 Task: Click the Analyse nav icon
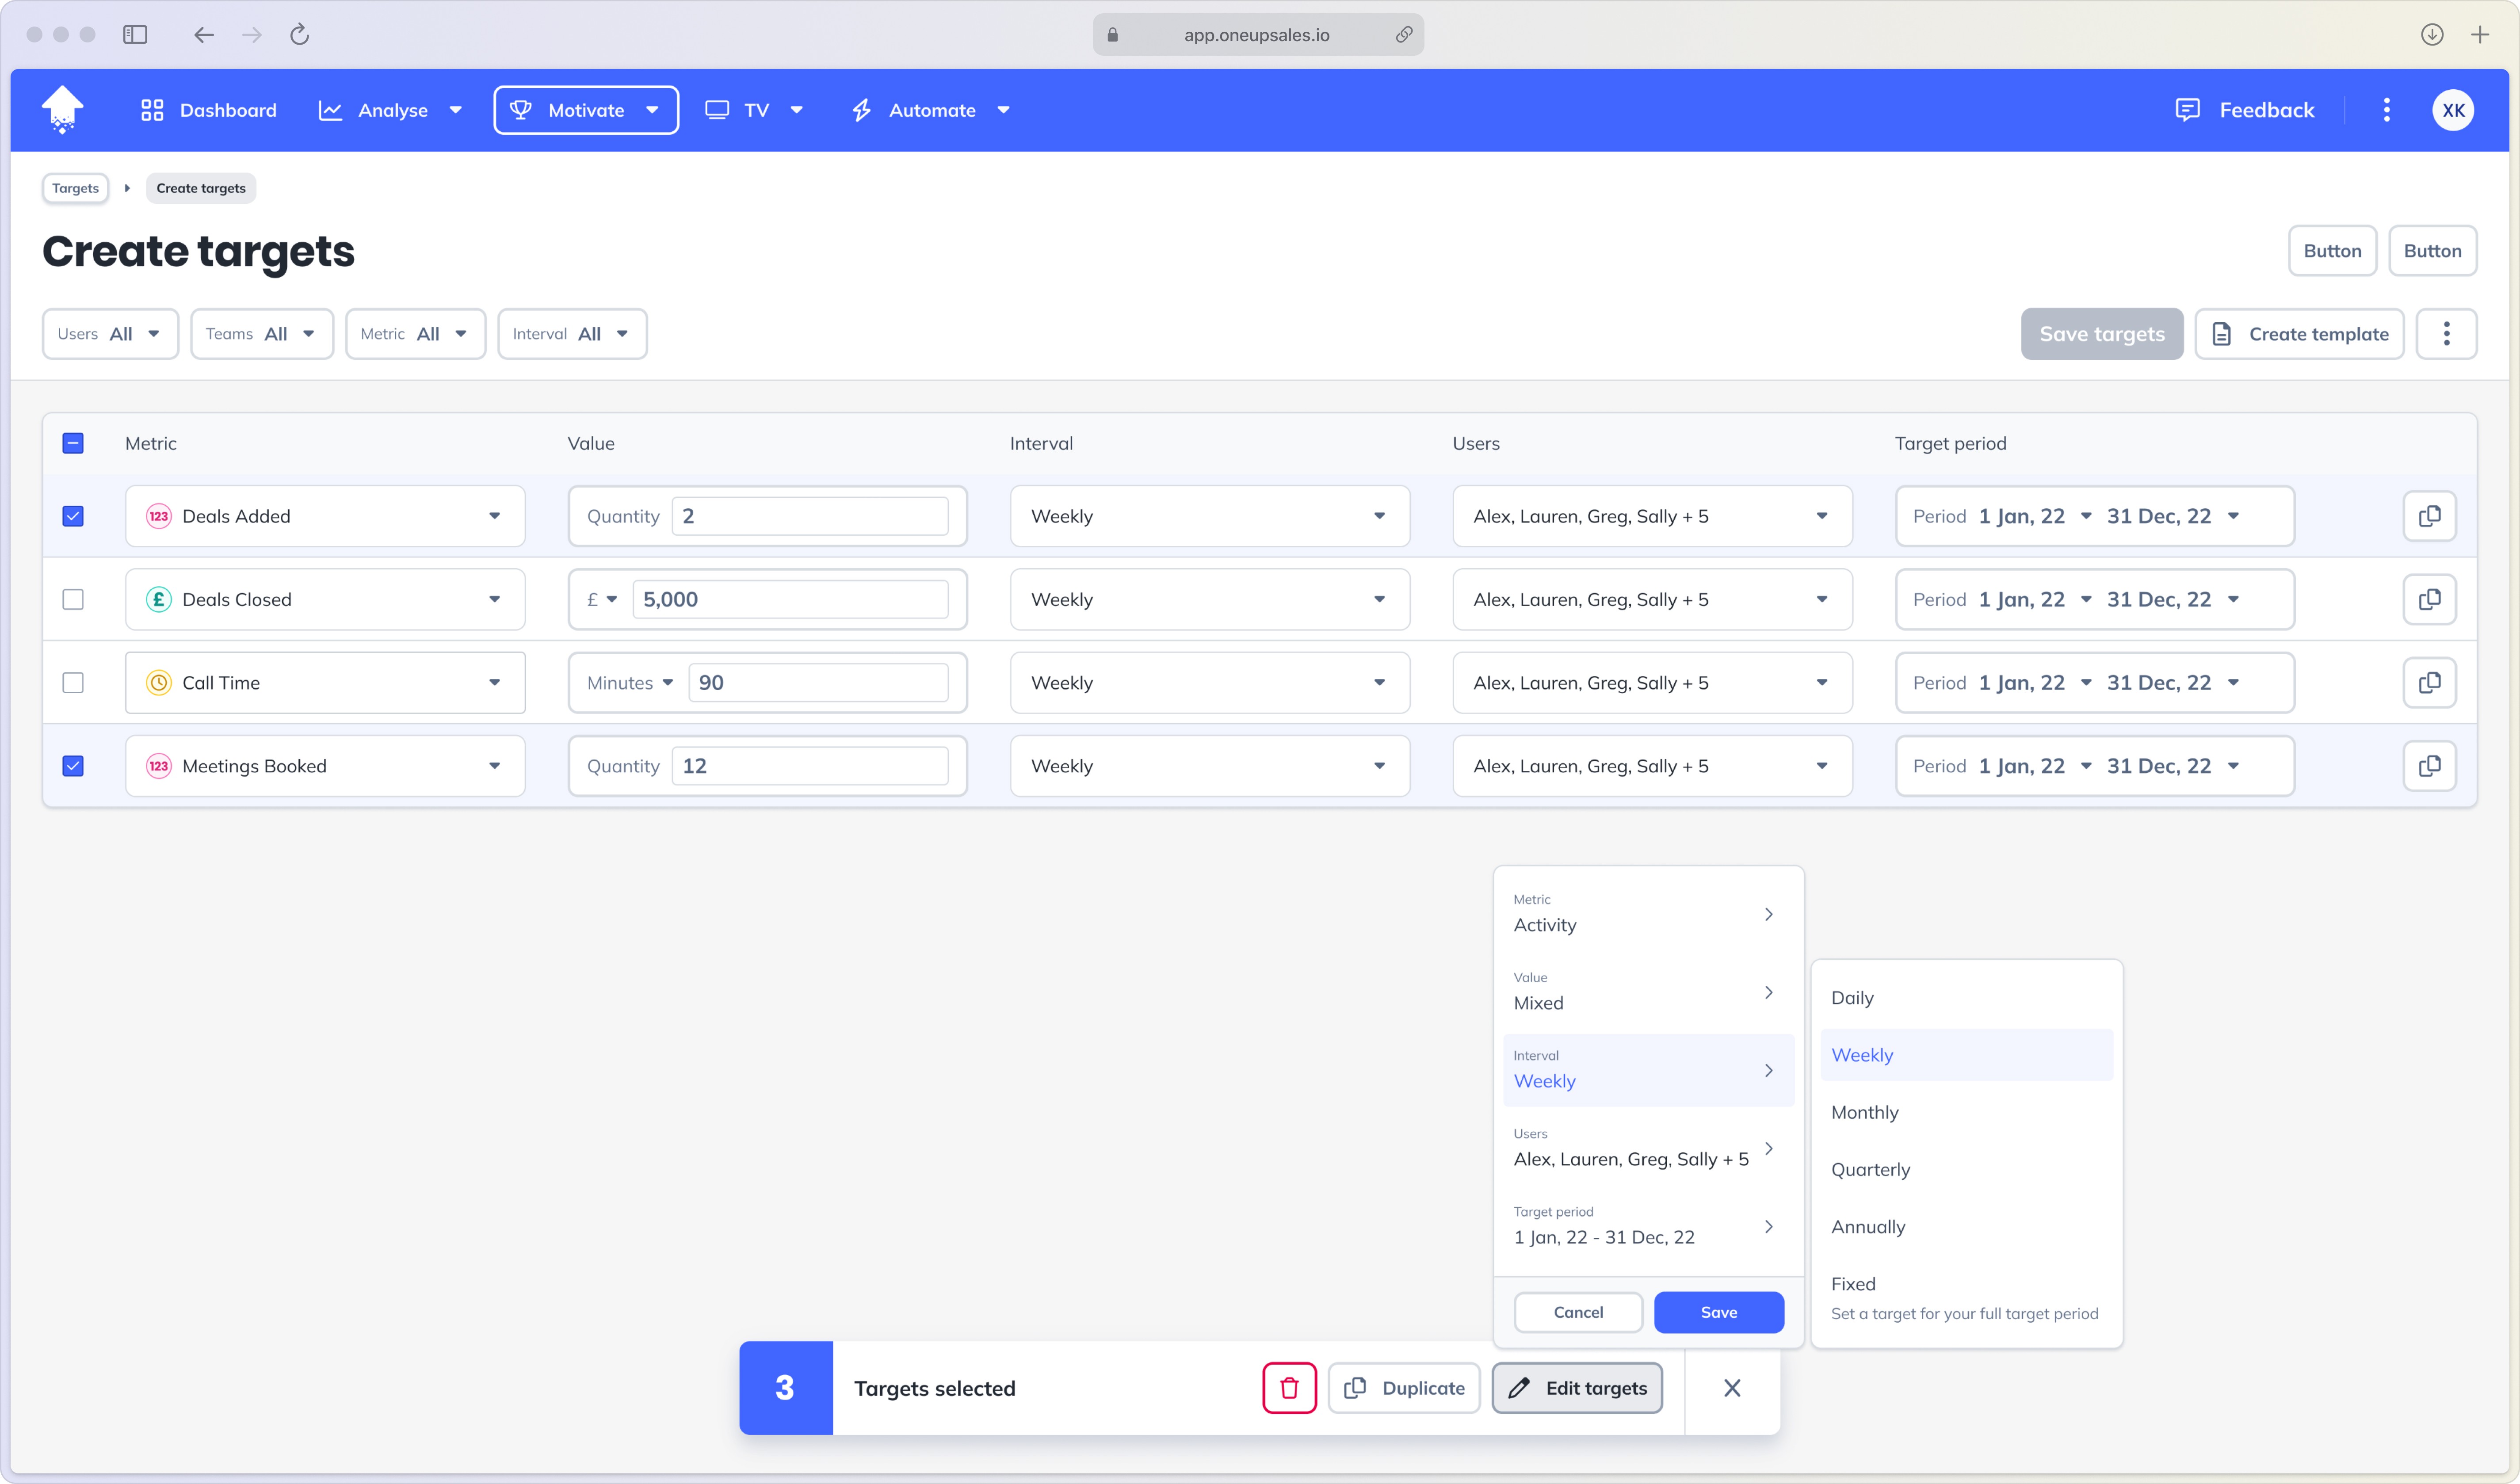pyautogui.click(x=332, y=110)
